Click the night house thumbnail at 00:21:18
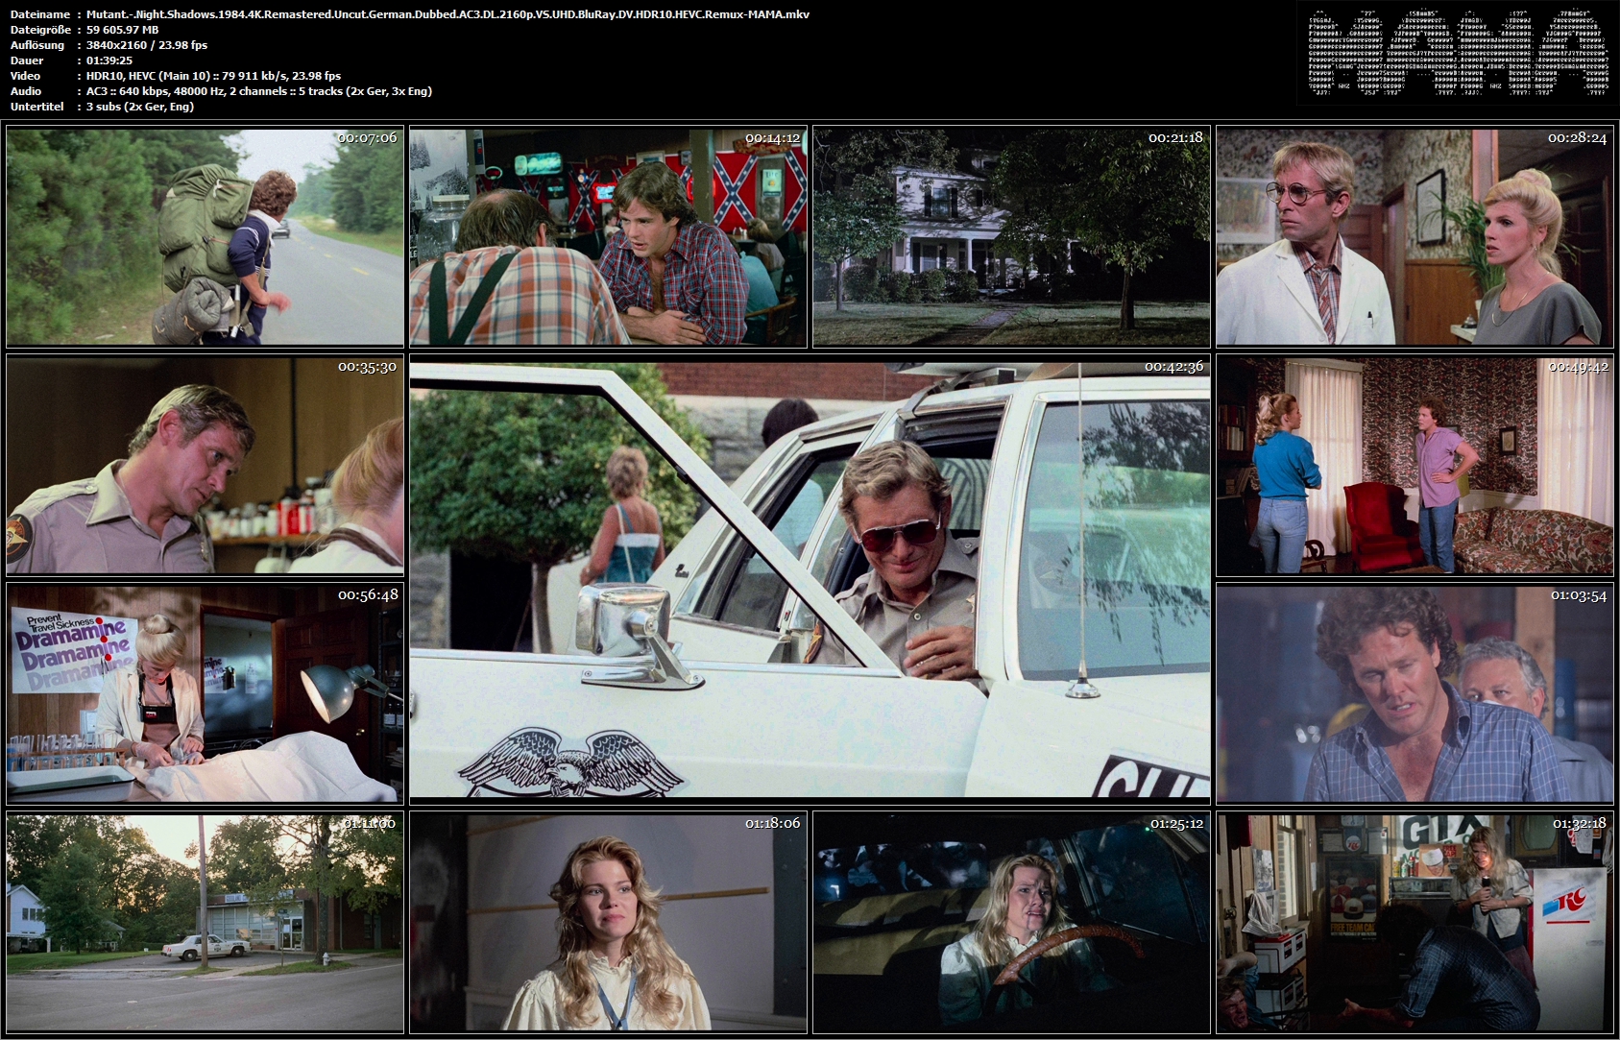The width and height of the screenshot is (1620, 1040). point(1011,236)
